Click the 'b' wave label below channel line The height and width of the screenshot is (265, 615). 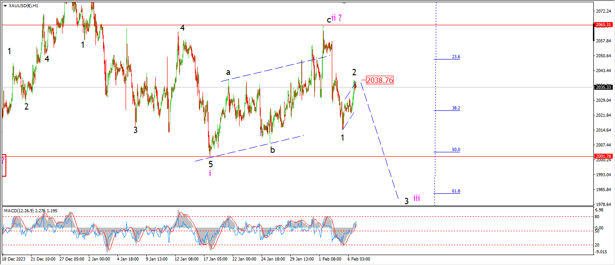coord(272,150)
